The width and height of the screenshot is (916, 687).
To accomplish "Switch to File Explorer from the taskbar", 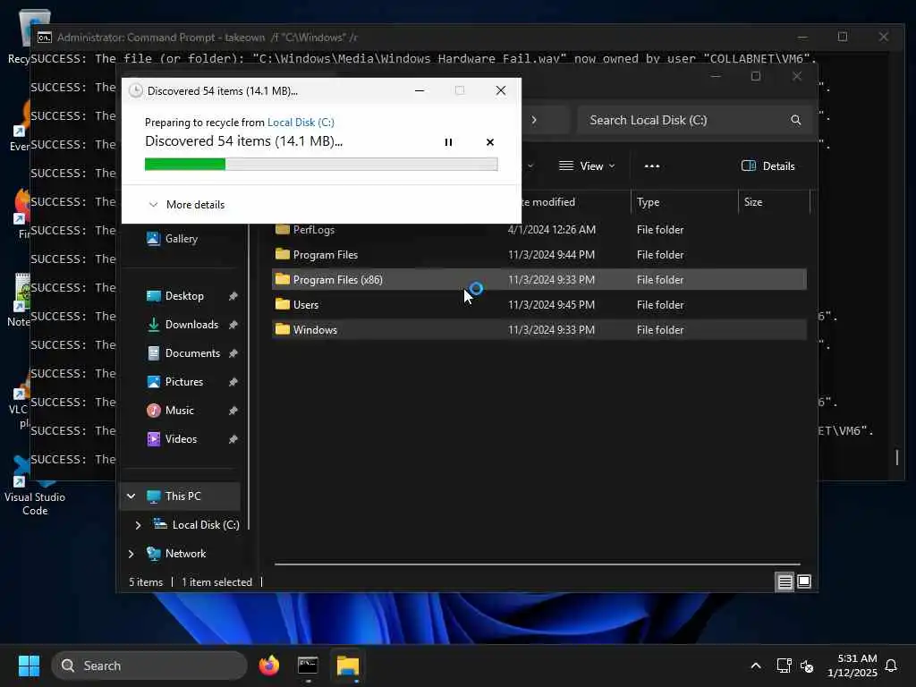I will click(348, 666).
